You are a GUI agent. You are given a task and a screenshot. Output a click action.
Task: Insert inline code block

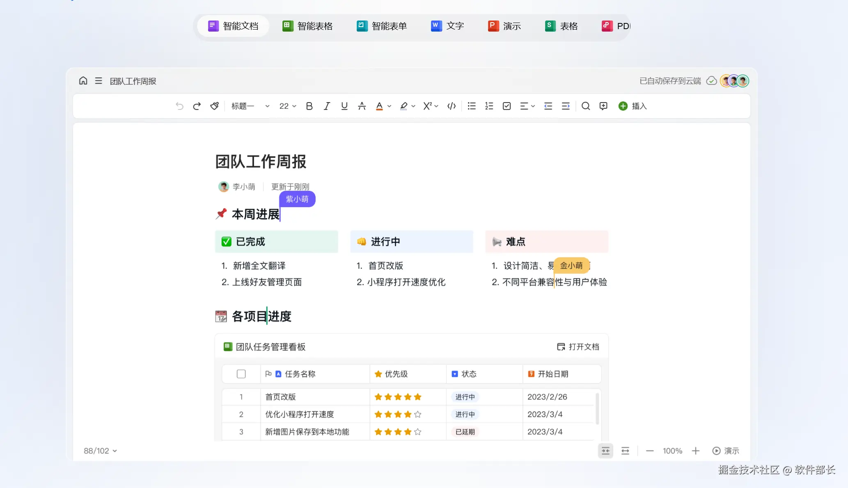[452, 106]
